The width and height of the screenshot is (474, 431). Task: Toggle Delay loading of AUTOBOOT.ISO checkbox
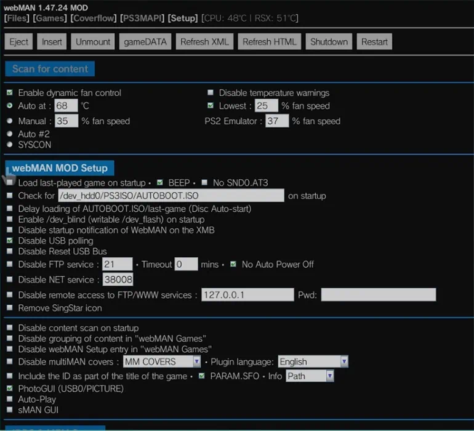[10, 208]
